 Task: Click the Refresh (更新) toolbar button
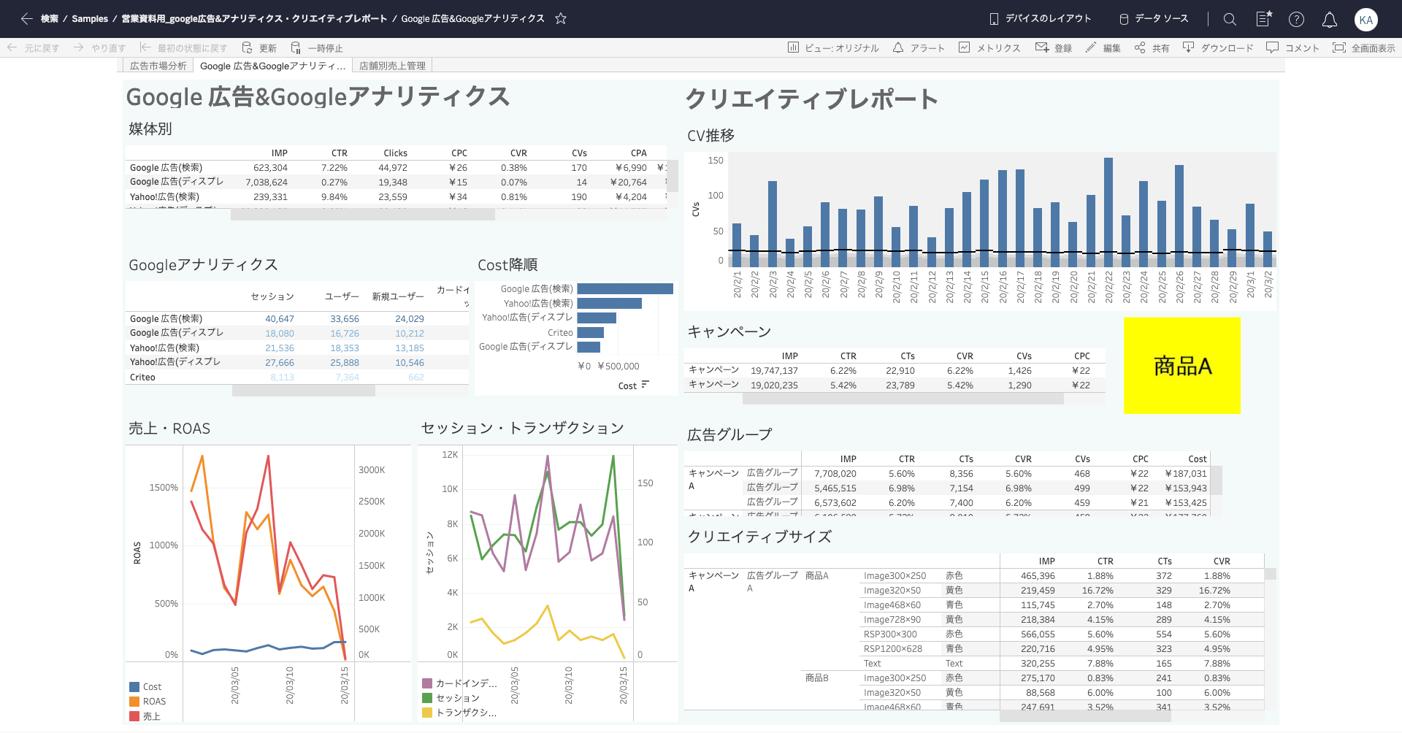[259, 48]
